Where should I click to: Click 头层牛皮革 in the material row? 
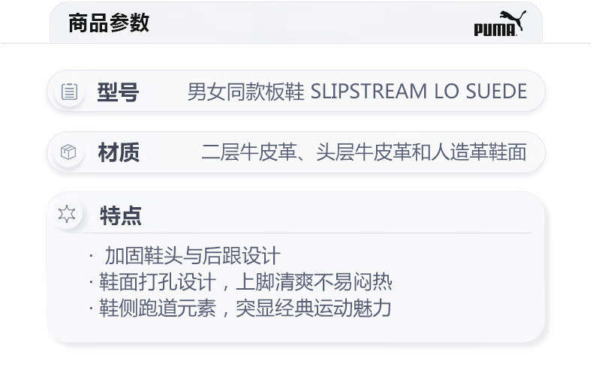[x=360, y=153]
